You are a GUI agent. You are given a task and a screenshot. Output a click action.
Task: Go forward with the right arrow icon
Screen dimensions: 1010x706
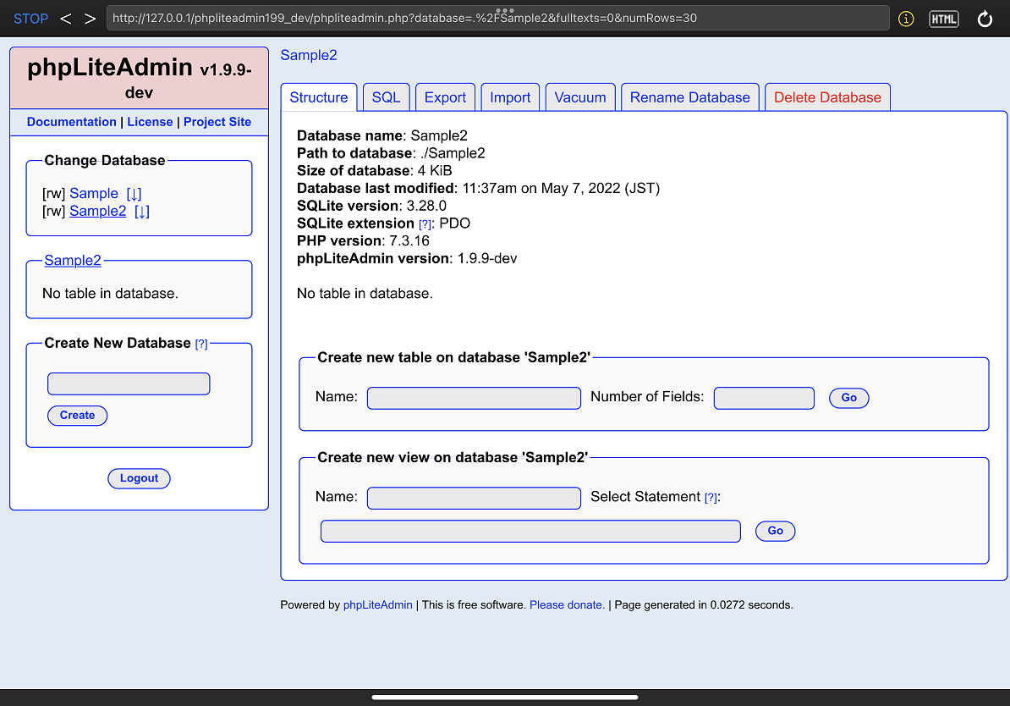91,19
